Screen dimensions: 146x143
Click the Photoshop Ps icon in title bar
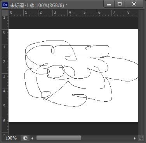pos(5,5)
